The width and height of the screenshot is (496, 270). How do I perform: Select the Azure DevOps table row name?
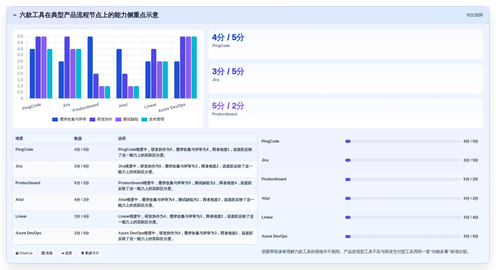[x=28, y=233]
